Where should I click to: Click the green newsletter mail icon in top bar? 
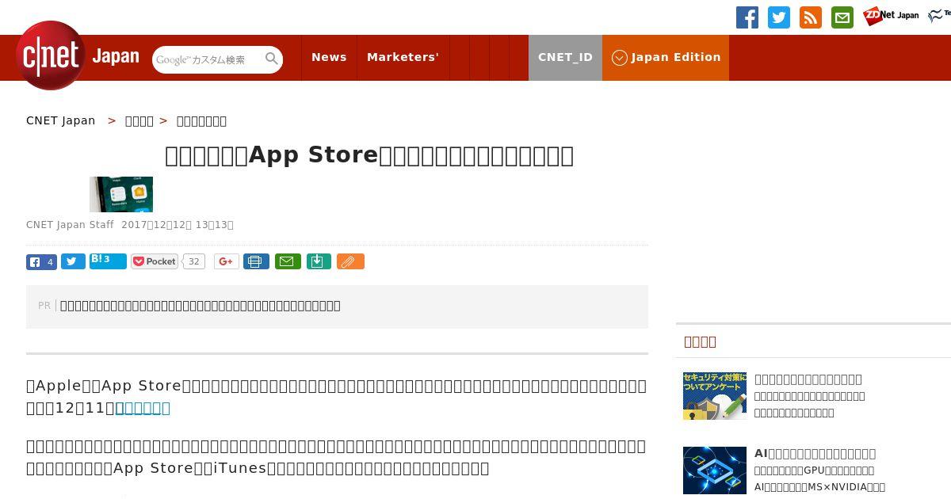pos(842,17)
